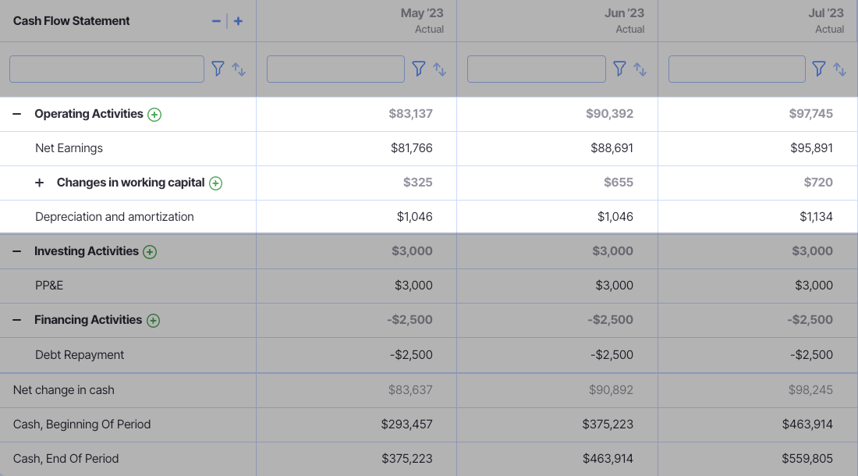Sort the May '23 column
This screenshot has width=858, height=476.
pyautogui.click(x=439, y=69)
